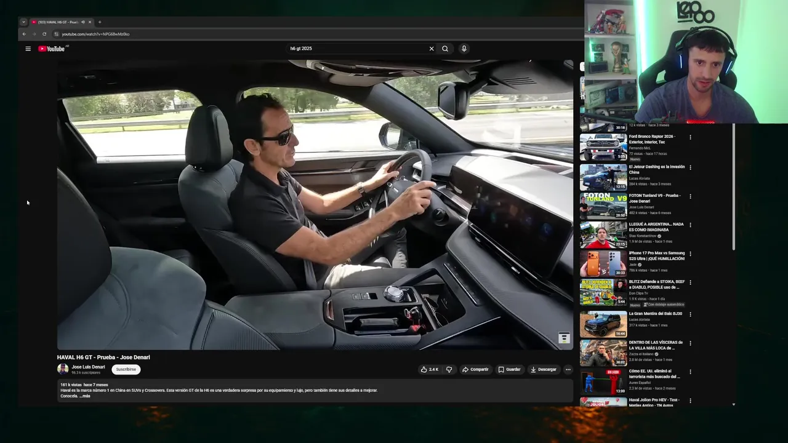Open options menu for Cómo EE. UU. video
This screenshot has height=443, width=788.
point(690,372)
